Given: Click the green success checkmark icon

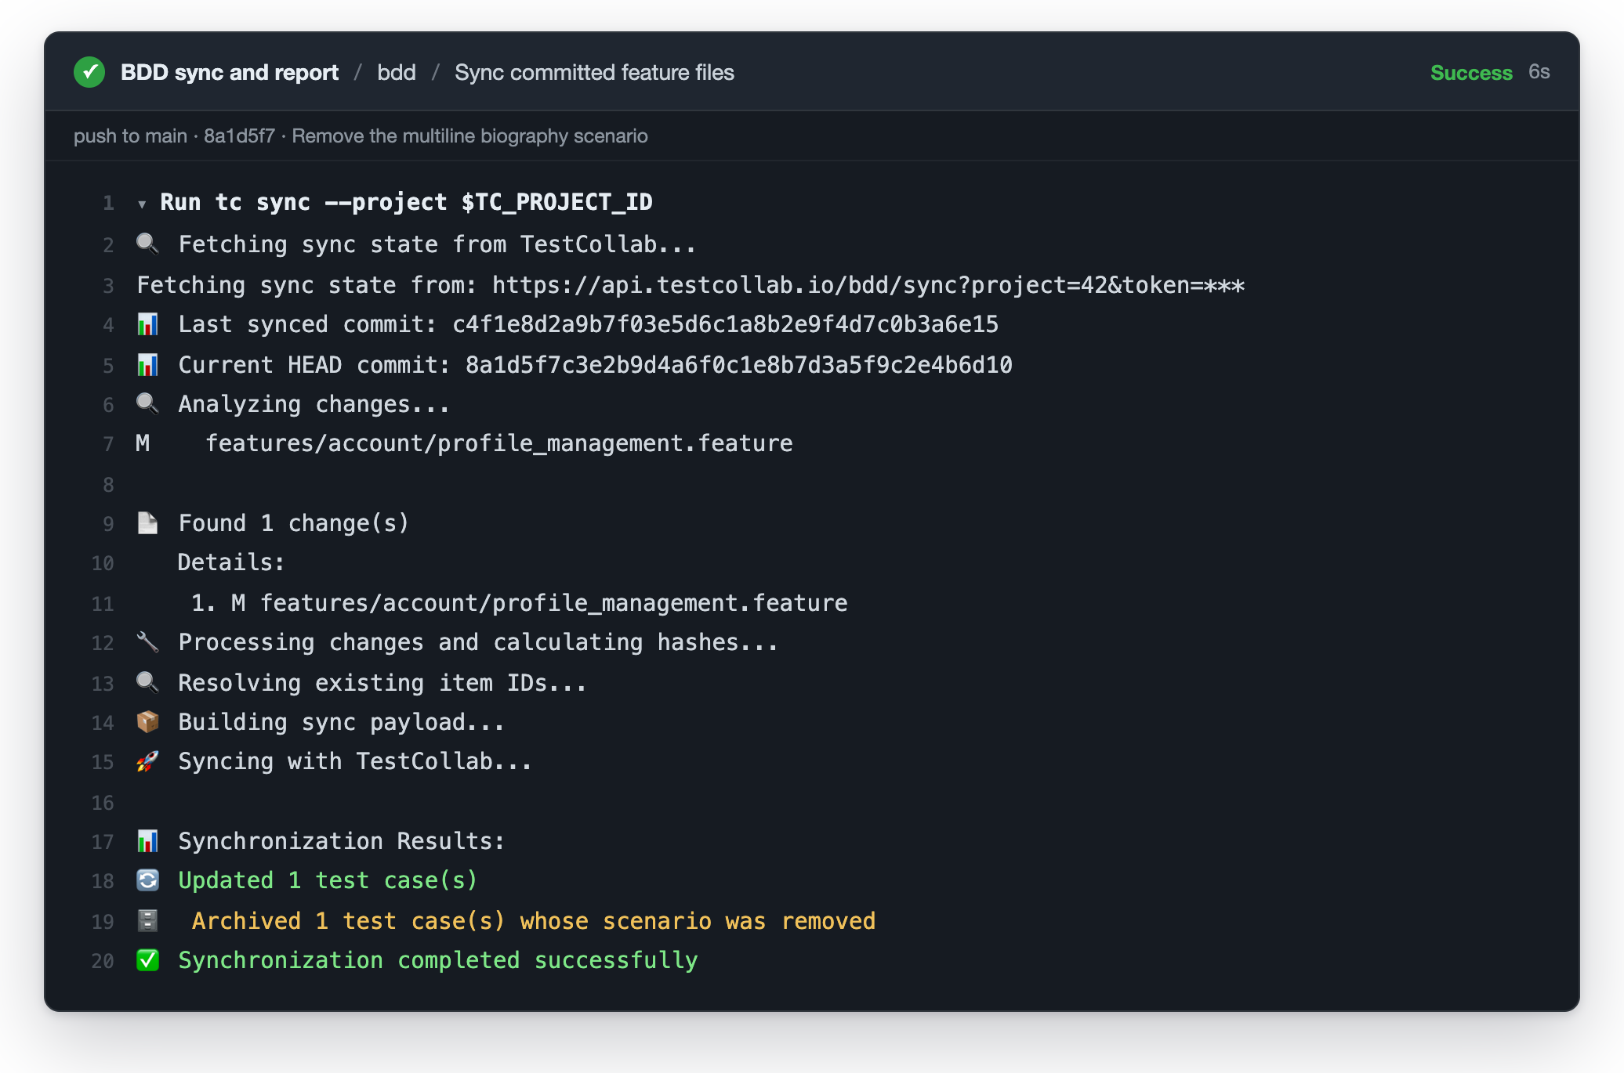Looking at the screenshot, I should [x=89, y=72].
